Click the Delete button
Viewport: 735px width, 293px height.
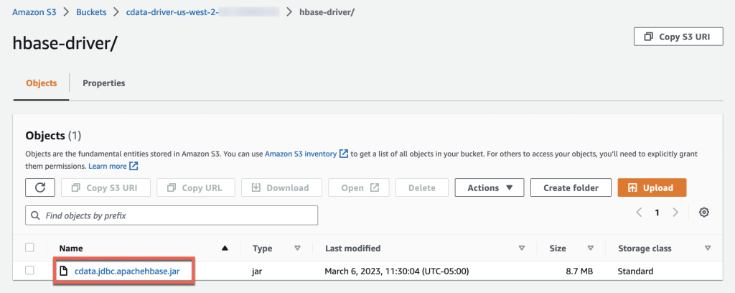tap(422, 187)
